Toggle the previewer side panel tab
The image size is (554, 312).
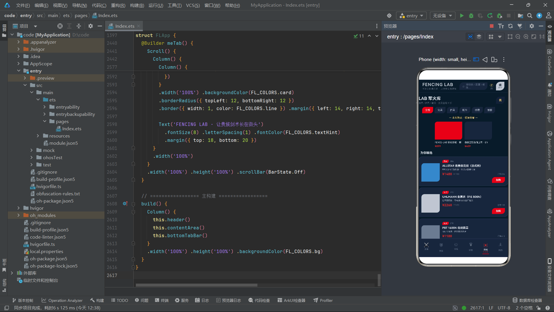550,34
